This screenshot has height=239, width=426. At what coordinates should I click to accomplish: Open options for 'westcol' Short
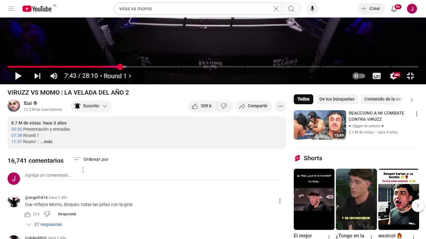pos(413,237)
